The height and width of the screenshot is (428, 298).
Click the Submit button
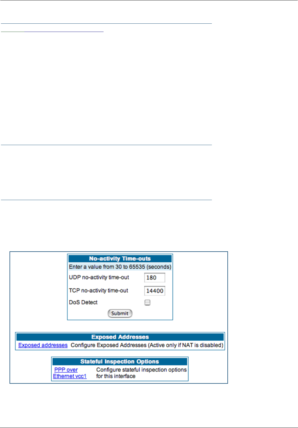coord(120,313)
